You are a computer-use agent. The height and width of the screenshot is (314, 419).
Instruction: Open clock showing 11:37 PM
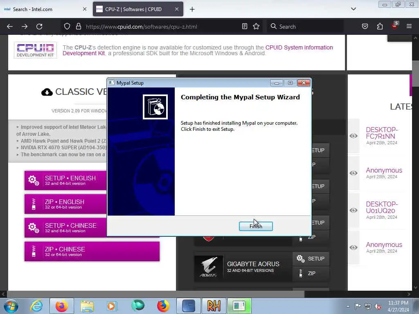point(398,306)
